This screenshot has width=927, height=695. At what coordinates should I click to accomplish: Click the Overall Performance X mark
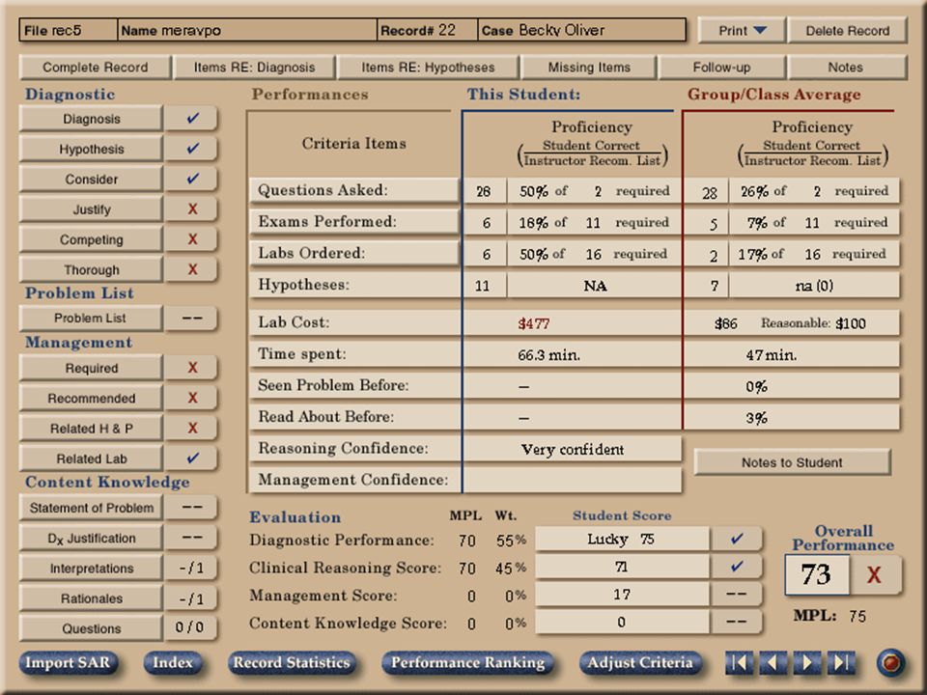[x=875, y=573]
